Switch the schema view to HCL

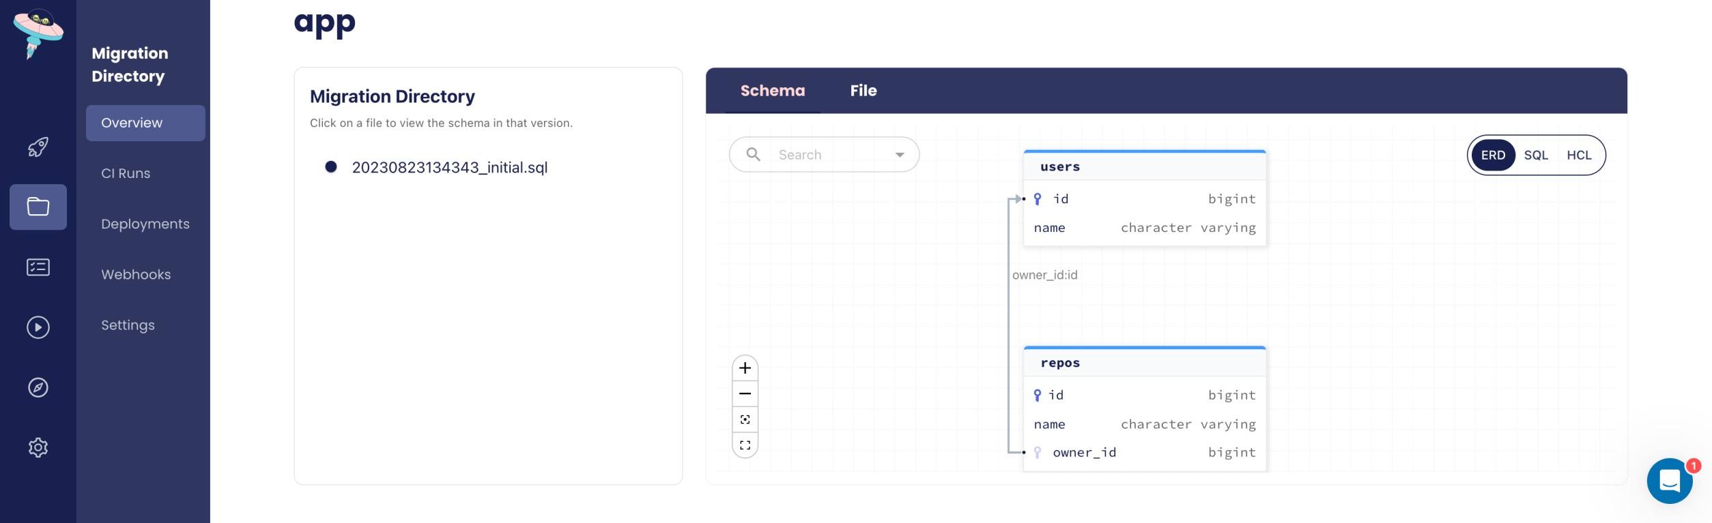pos(1579,155)
